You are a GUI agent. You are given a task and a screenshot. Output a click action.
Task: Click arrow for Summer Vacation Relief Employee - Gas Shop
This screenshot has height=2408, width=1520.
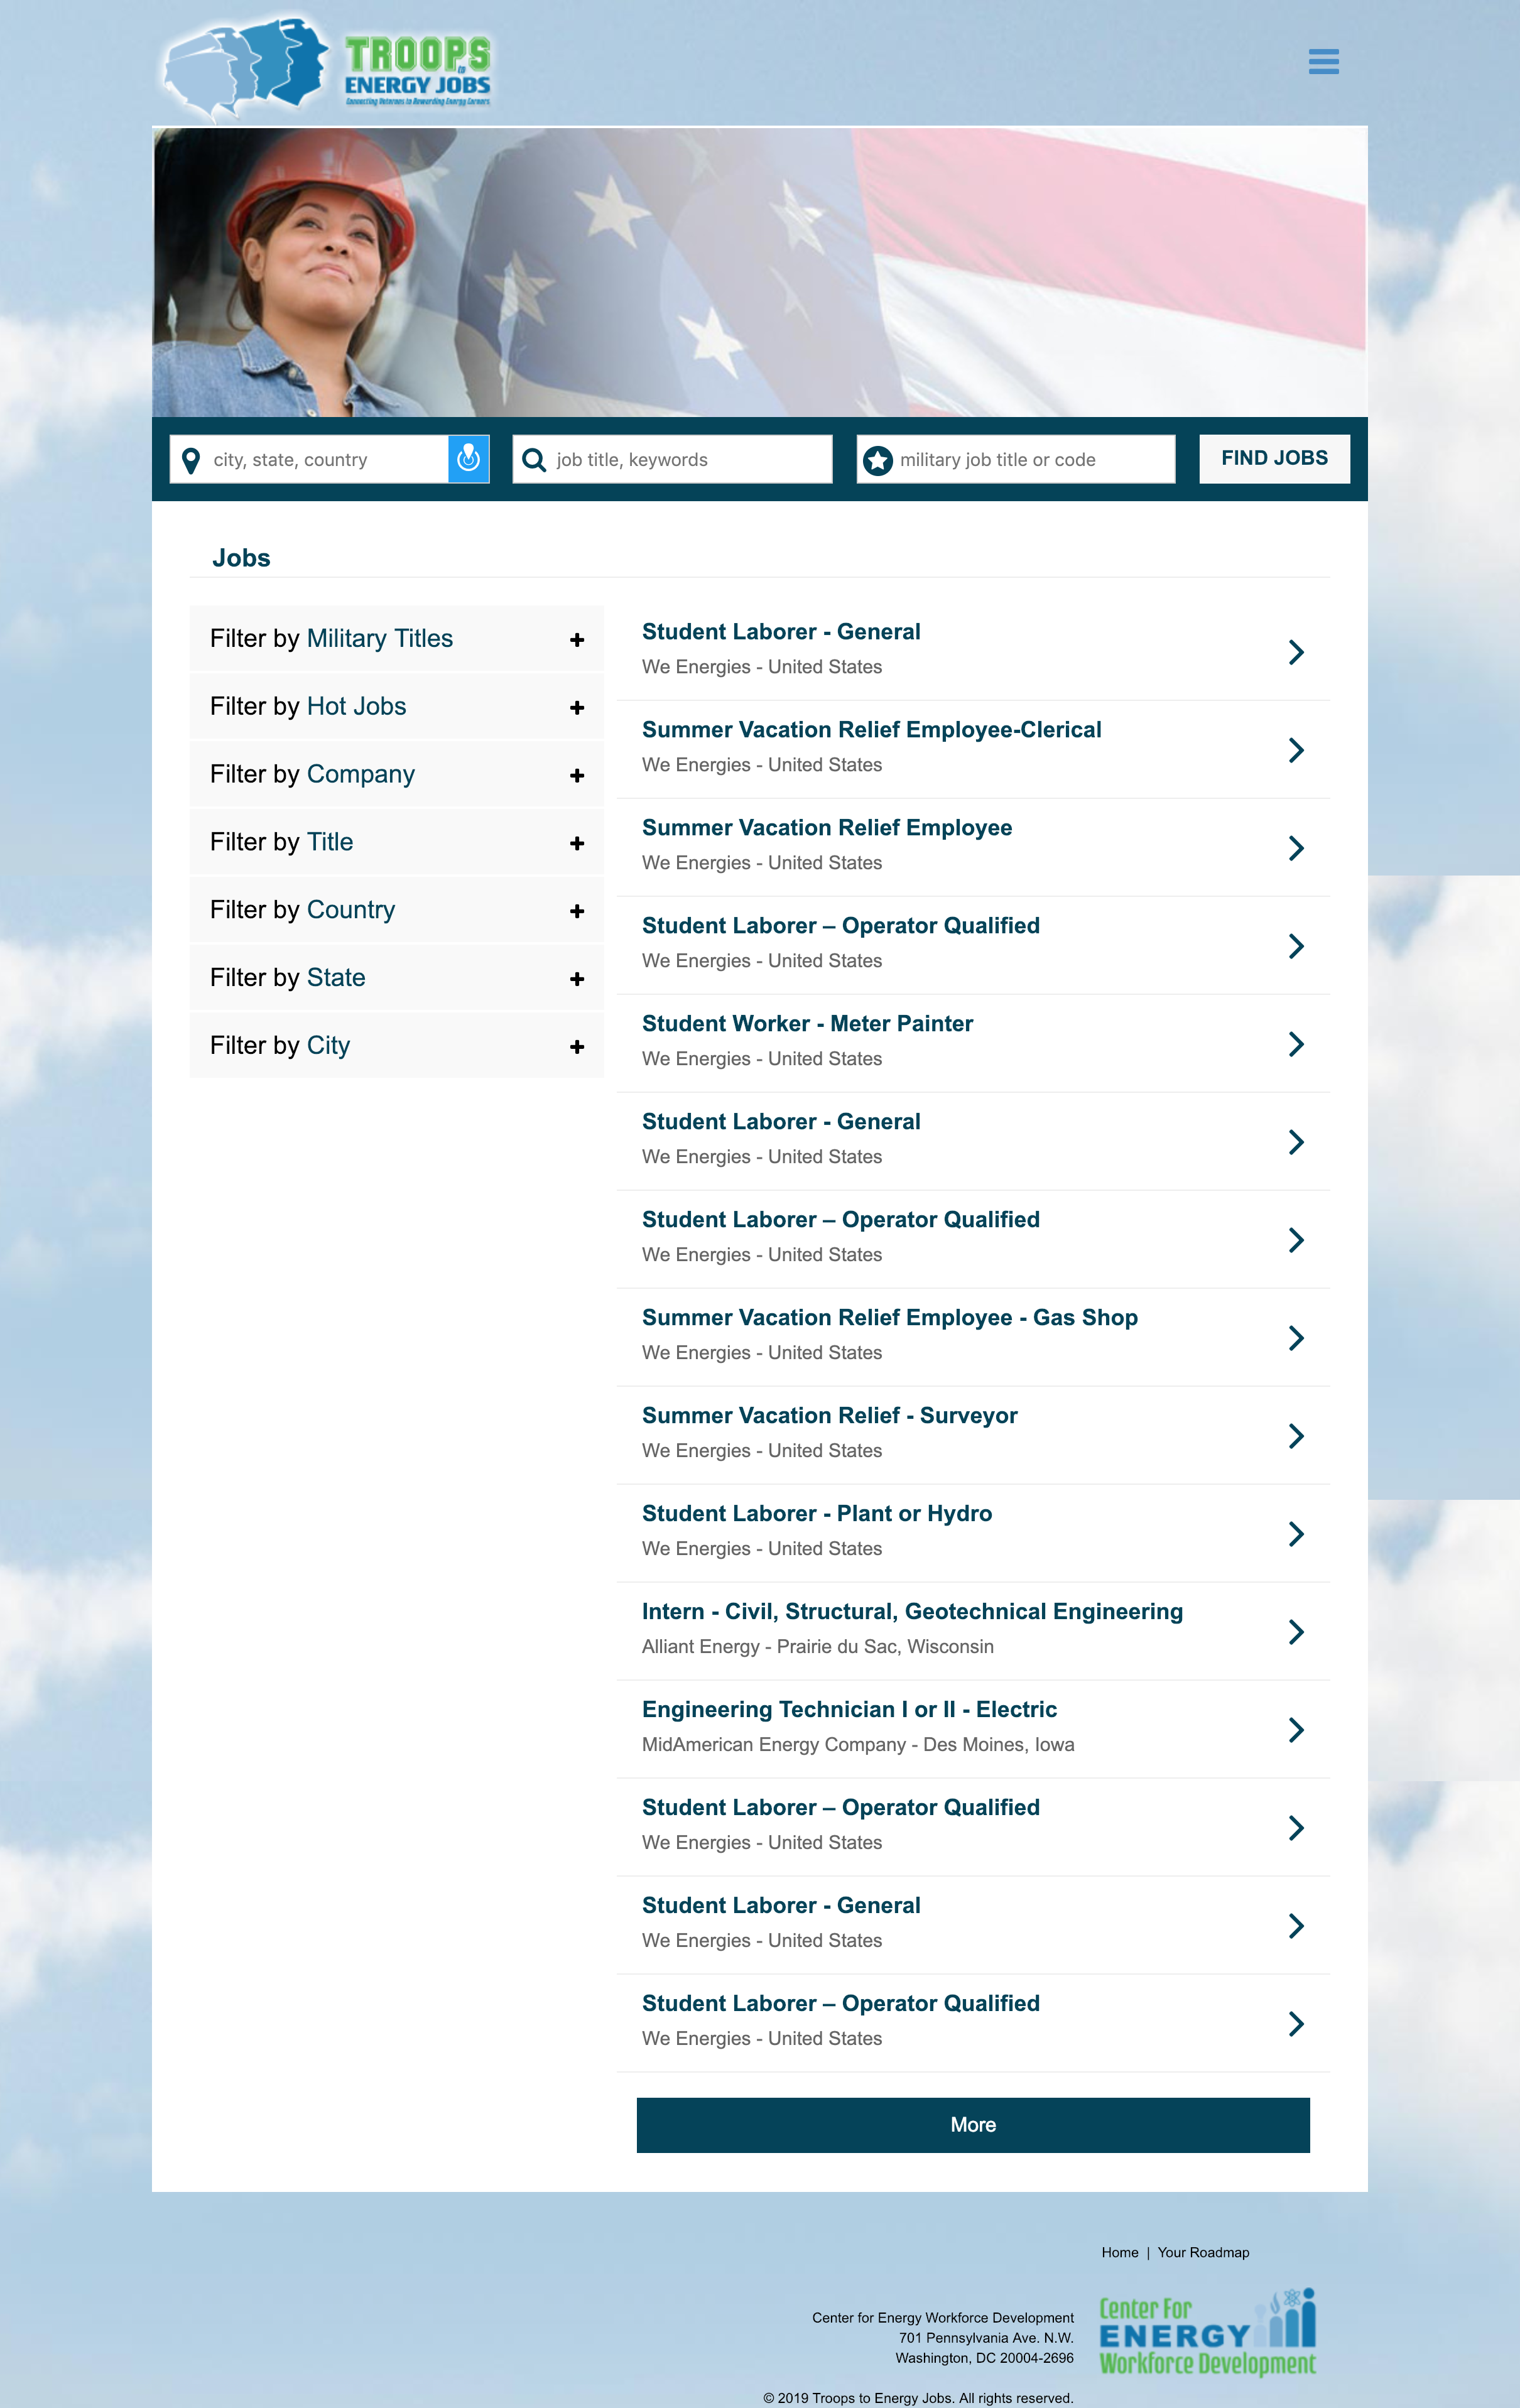point(1296,1338)
